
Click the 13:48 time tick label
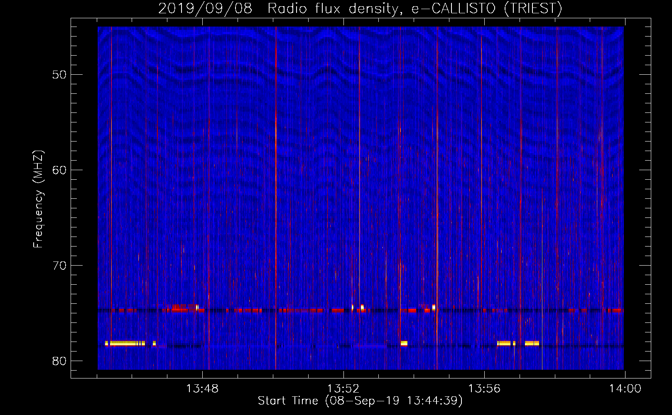coord(202,389)
